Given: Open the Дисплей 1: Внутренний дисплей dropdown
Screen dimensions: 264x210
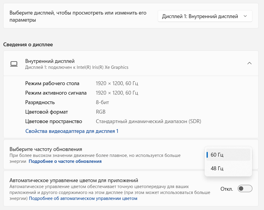Looking at the screenshot, I should pyautogui.click(x=205, y=16).
